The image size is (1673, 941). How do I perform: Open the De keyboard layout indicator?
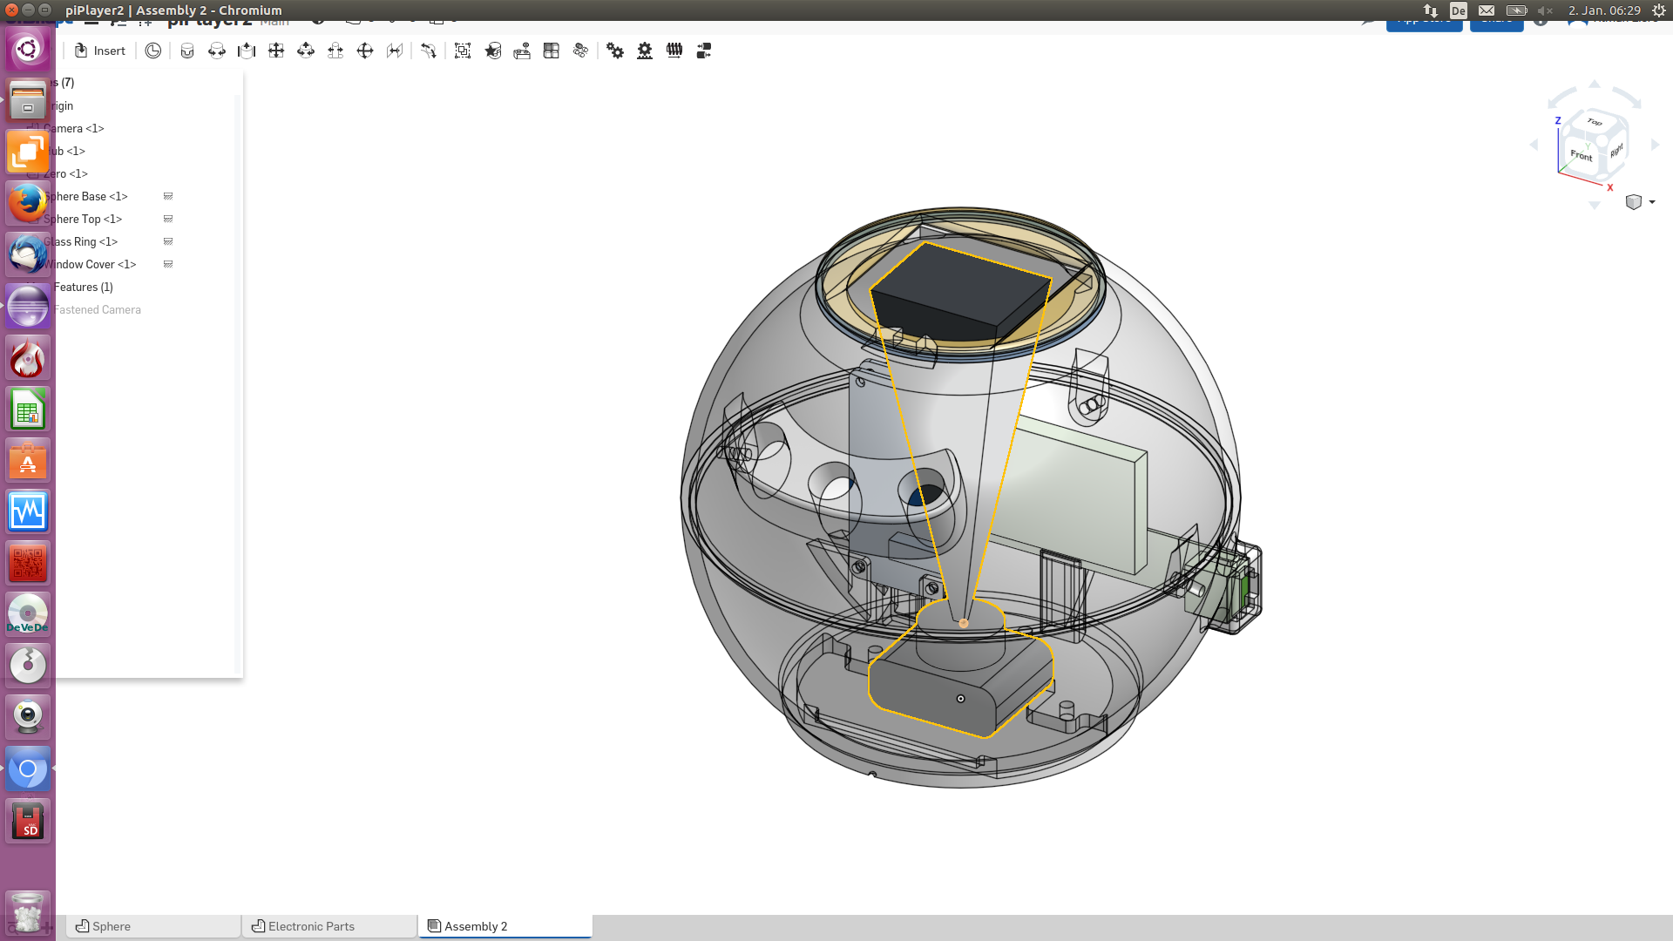coord(1459,10)
